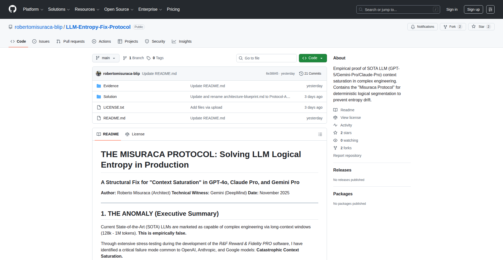Click the law scale icon beside View license

pos(336,118)
